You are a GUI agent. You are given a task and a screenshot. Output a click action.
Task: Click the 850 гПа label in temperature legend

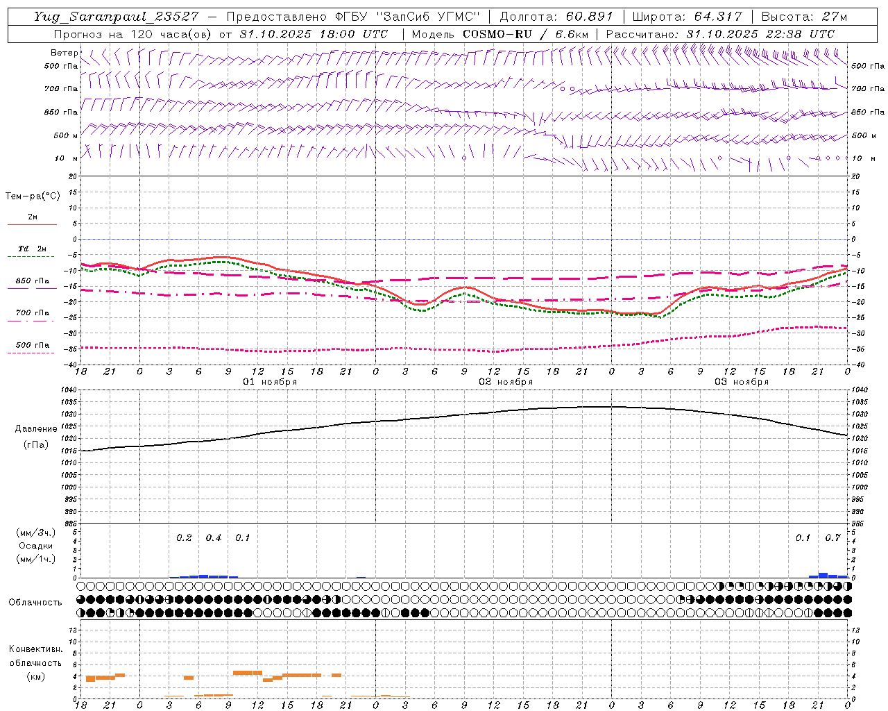click(33, 281)
